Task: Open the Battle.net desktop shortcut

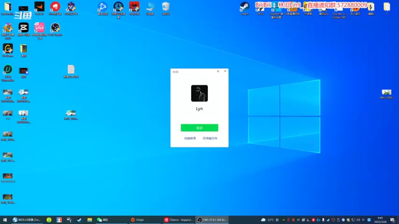Action: pos(103,8)
